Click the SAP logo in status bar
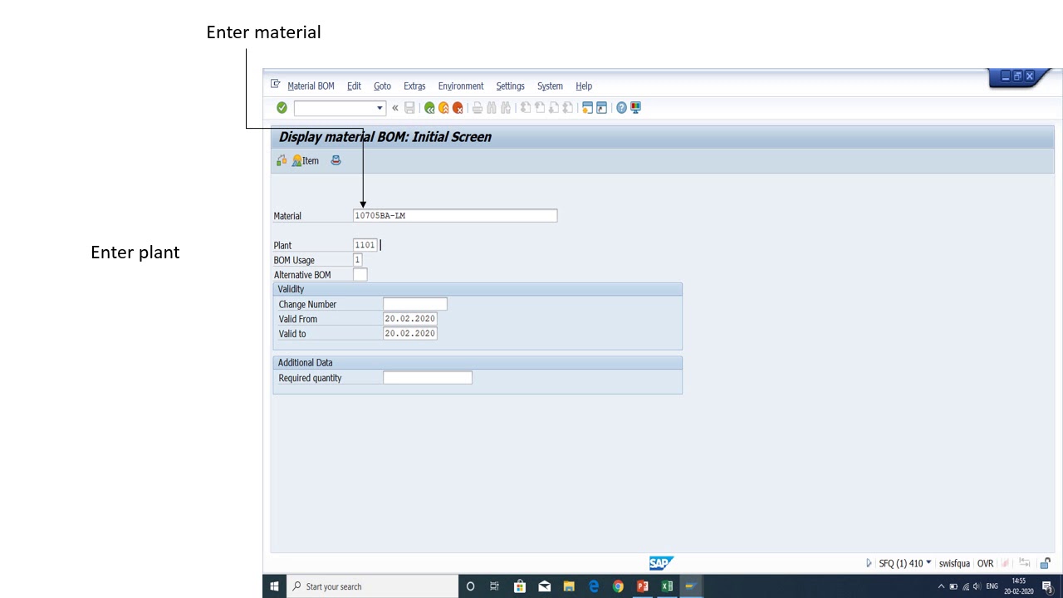 pyautogui.click(x=661, y=564)
